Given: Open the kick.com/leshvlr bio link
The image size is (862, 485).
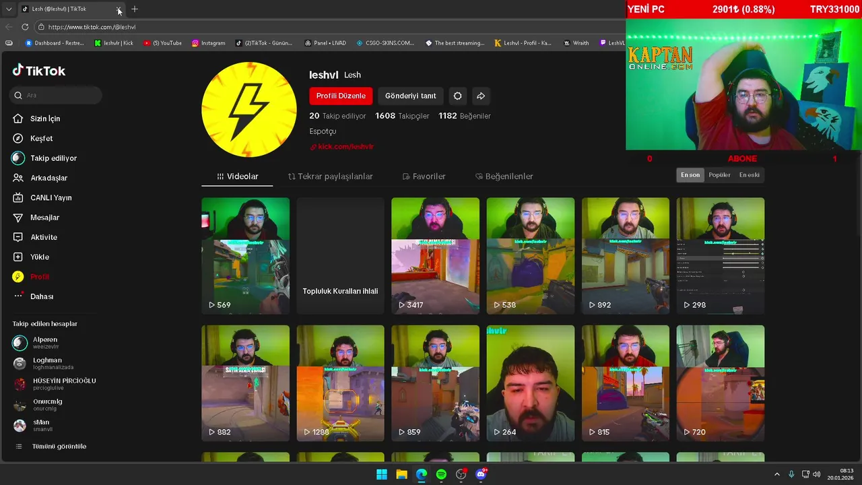Looking at the screenshot, I should [342, 146].
